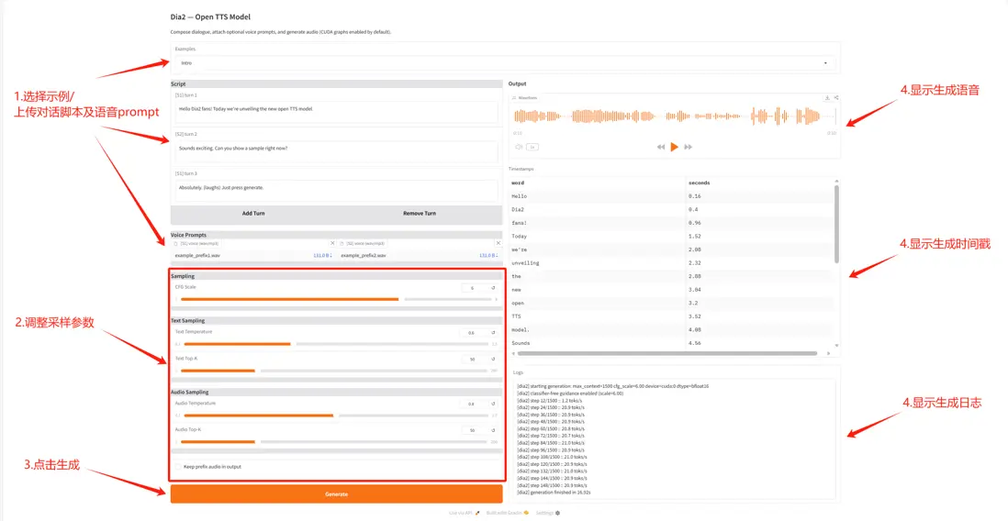Download the generated output audio
The height and width of the screenshot is (521, 1008).
(x=827, y=97)
